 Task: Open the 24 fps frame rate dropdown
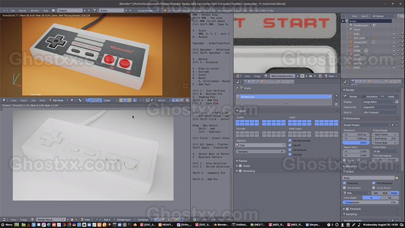click(385, 151)
